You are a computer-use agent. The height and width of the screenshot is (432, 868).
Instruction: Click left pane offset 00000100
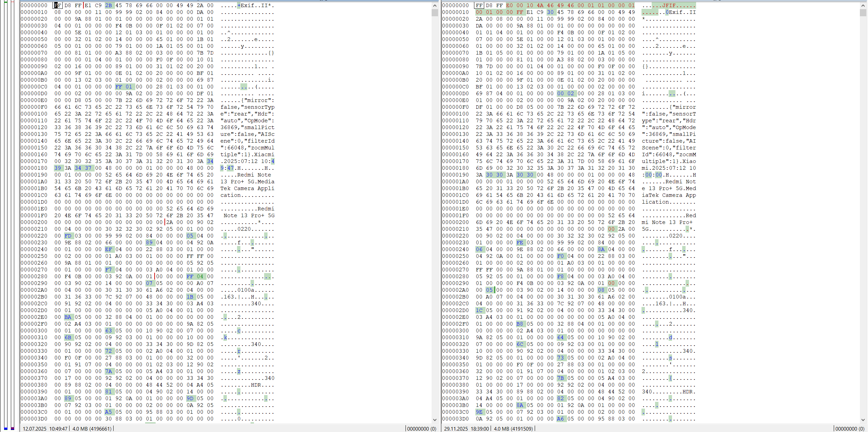34,114
